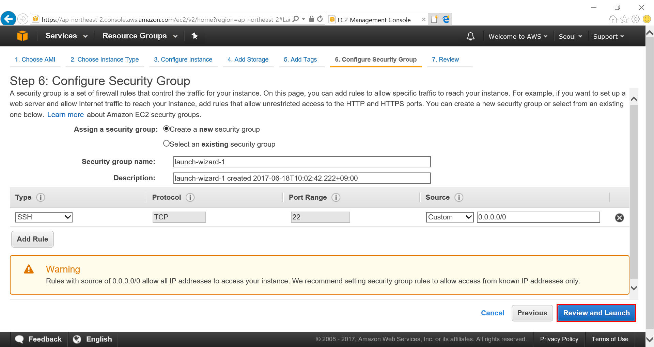Open browser tools gear icon
654x347 pixels.
tap(635, 19)
